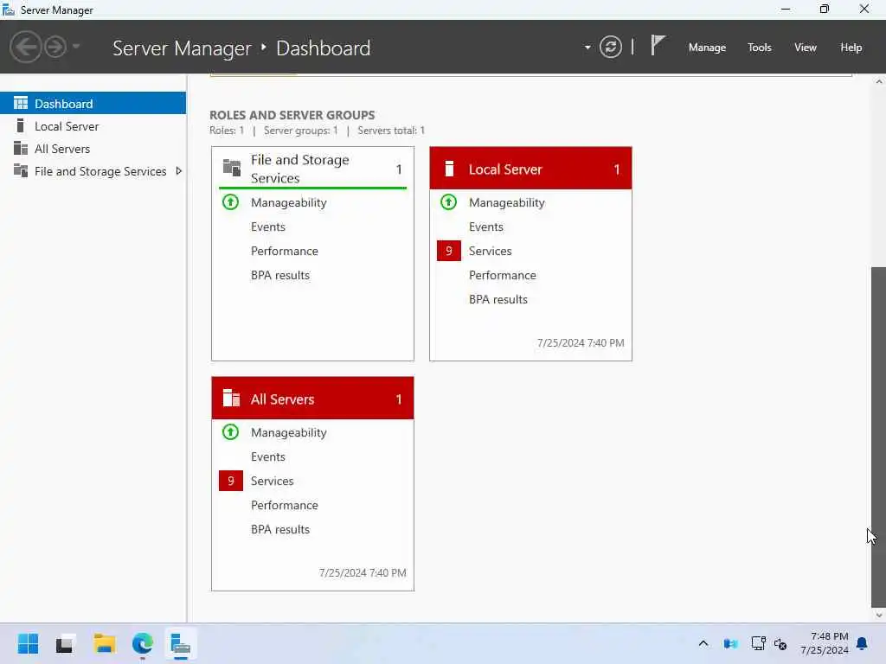Image resolution: width=886 pixels, height=664 pixels.
Task: Expand File and Storage Services sidebar arrow
Action: point(178,170)
